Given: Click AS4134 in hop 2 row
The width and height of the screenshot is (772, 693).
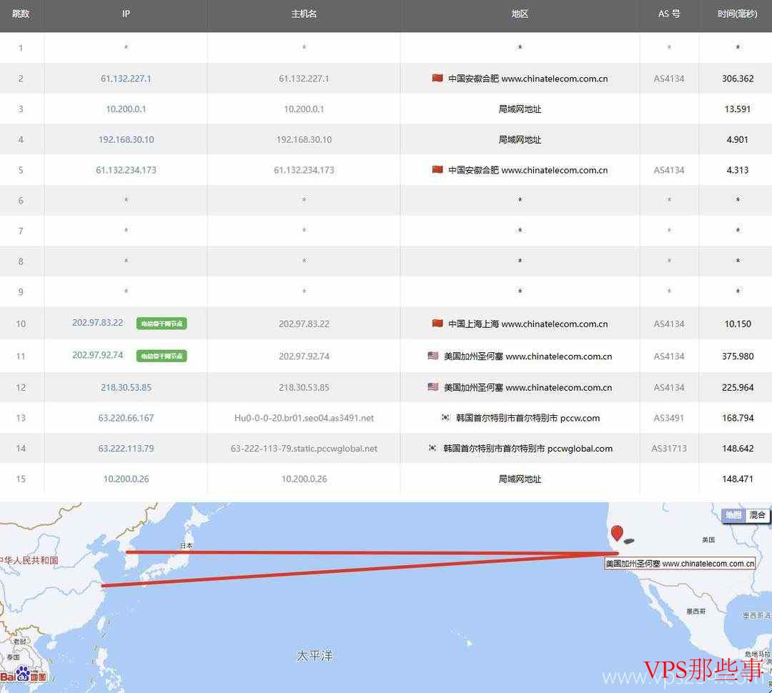Looking at the screenshot, I should [669, 79].
